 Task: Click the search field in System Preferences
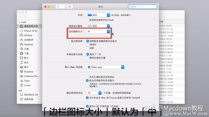coord(143,7)
